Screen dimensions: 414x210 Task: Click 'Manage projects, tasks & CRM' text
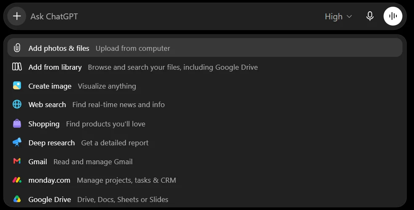127,181
